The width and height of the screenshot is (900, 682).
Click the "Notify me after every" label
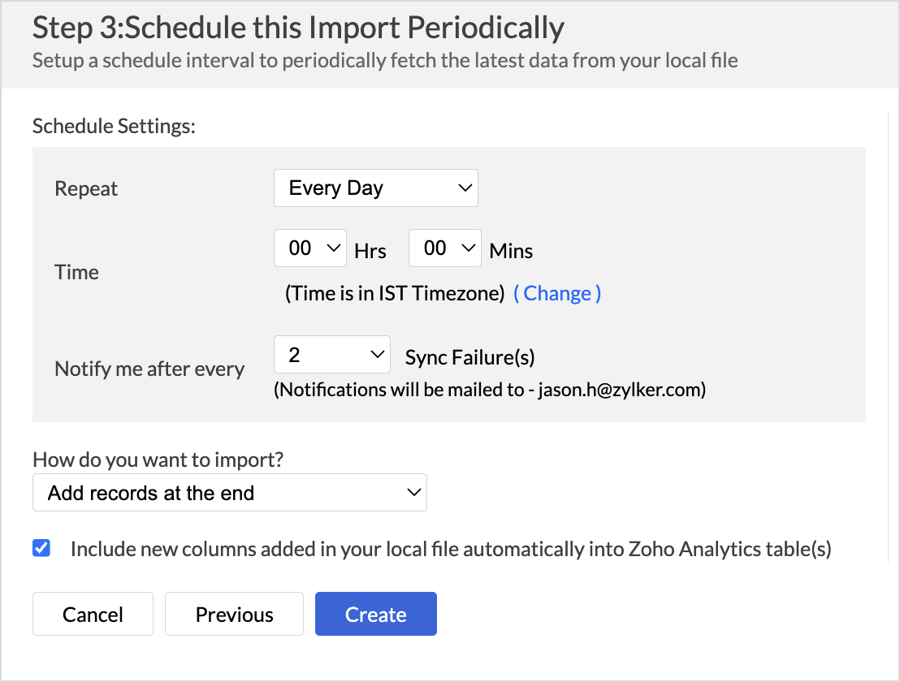tap(149, 369)
